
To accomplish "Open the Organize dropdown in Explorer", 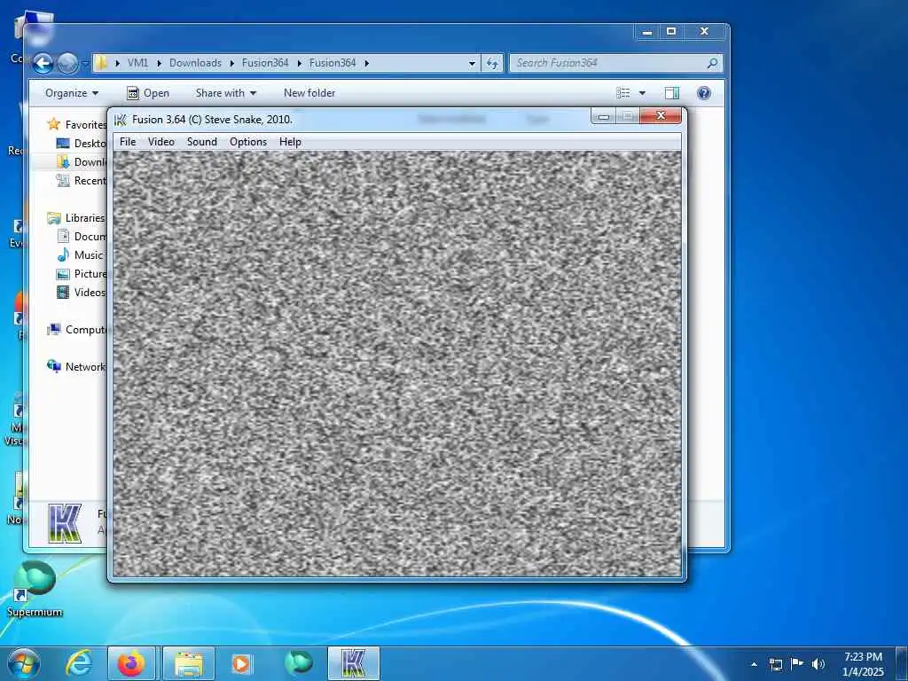I will pos(72,93).
